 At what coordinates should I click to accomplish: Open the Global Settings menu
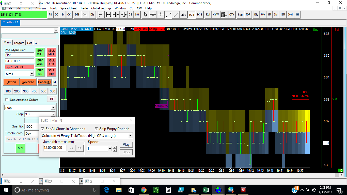click(x=101, y=8)
